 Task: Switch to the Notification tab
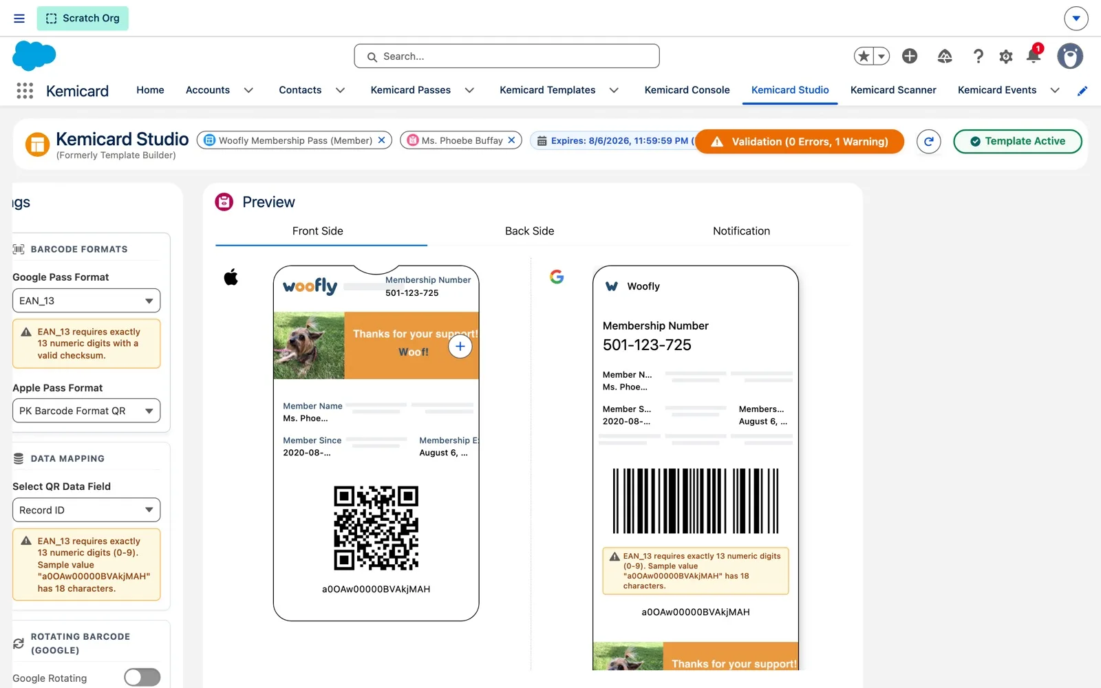(741, 231)
